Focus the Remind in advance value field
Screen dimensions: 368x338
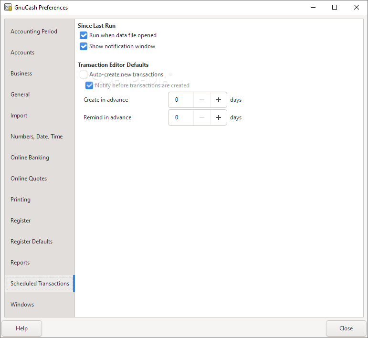181,117
